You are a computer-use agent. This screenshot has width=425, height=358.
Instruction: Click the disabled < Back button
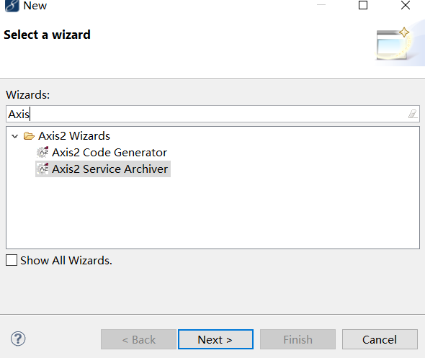[138, 339]
